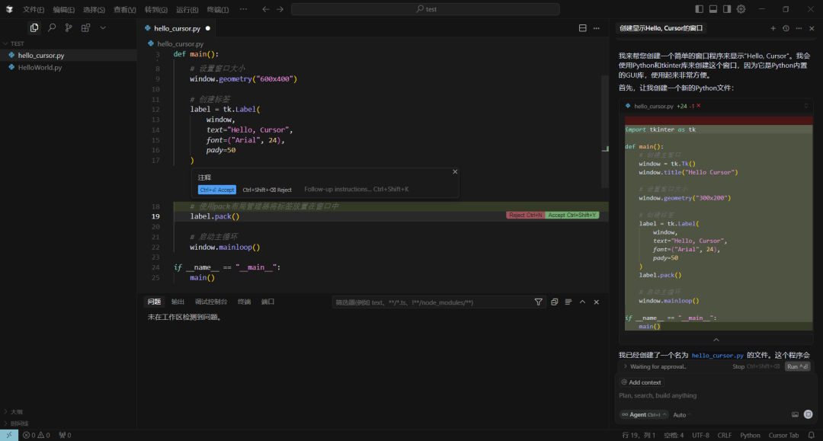Screen dimensions: 823x441
Task: Click the problems filter input box
Action: tap(433, 302)
